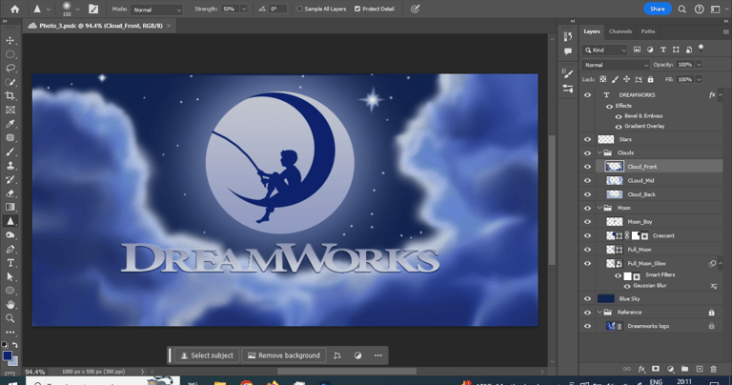Image resolution: width=732 pixels, height=385 pixels.
Task: Open the layer blend mode Normal dropdown
Action: click(x=616, y=65)
